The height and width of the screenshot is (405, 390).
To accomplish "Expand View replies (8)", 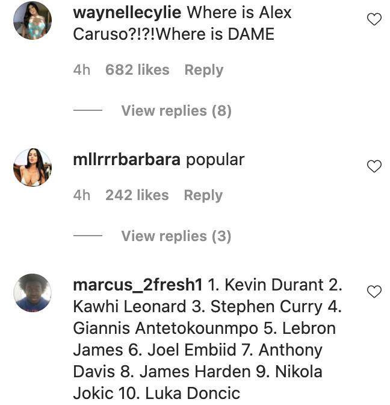I will click(x=176, y=111).
